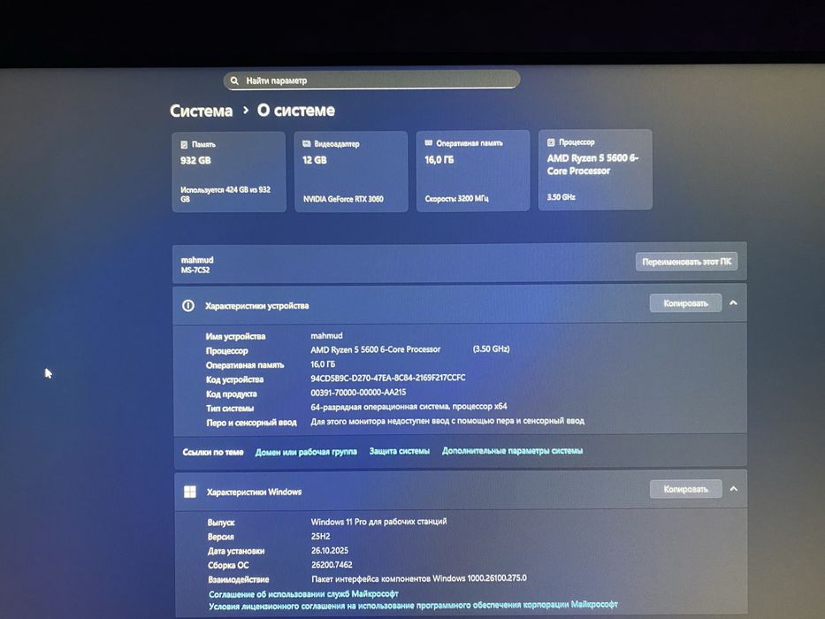Click the 'mahmud' PC name in the header row
This screenshot has height=619, width=825.
click(197, 260)
